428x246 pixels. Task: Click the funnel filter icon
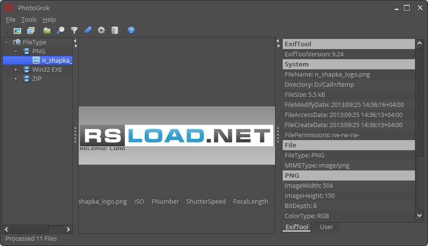tap(74, 30)
